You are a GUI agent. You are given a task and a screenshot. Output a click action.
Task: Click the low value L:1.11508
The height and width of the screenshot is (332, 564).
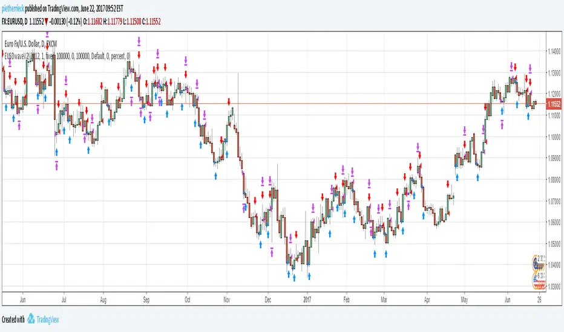(132, 22)
